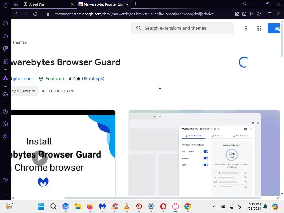Open the Player icon in sidebar

coord(6,95)
